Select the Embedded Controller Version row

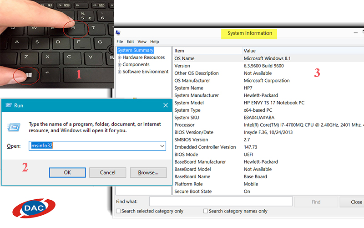(268, 147)
